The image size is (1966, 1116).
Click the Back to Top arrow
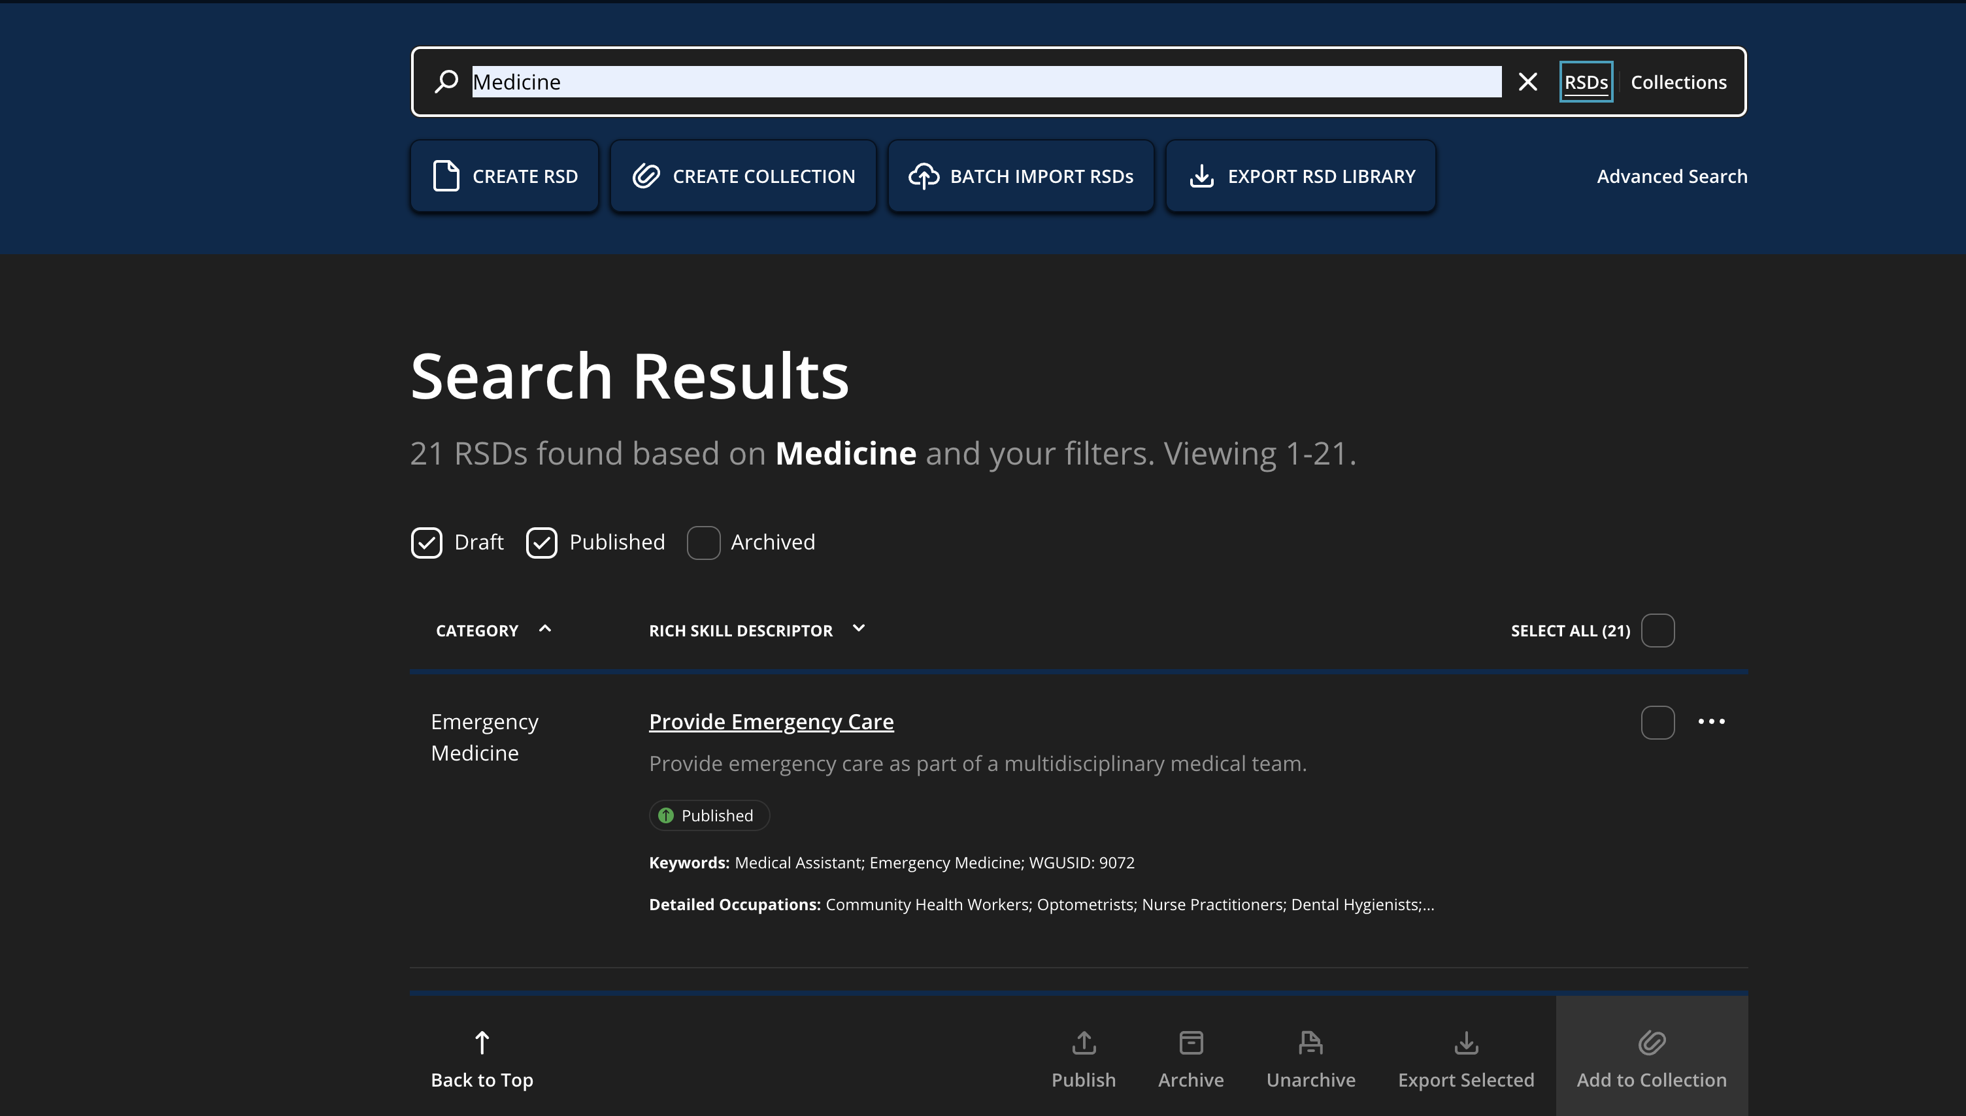pos(481,1043)
